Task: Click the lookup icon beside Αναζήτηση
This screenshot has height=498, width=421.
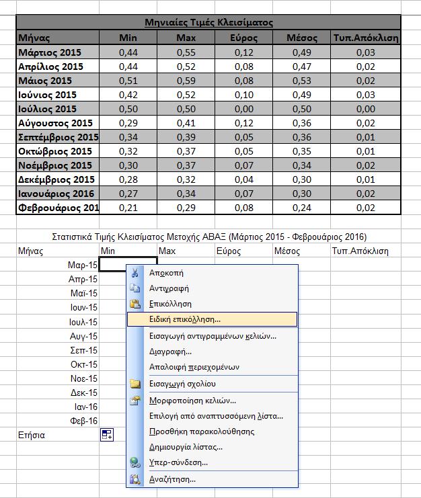Action: (x=135, y=479)
